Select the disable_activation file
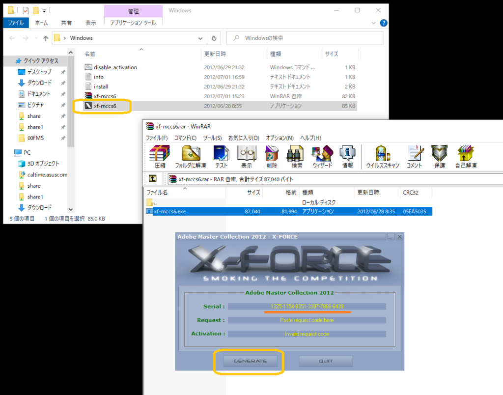Image resolution: width=503 pixels, height=395 pixels. pyautogui.click(x=111, y=67)
